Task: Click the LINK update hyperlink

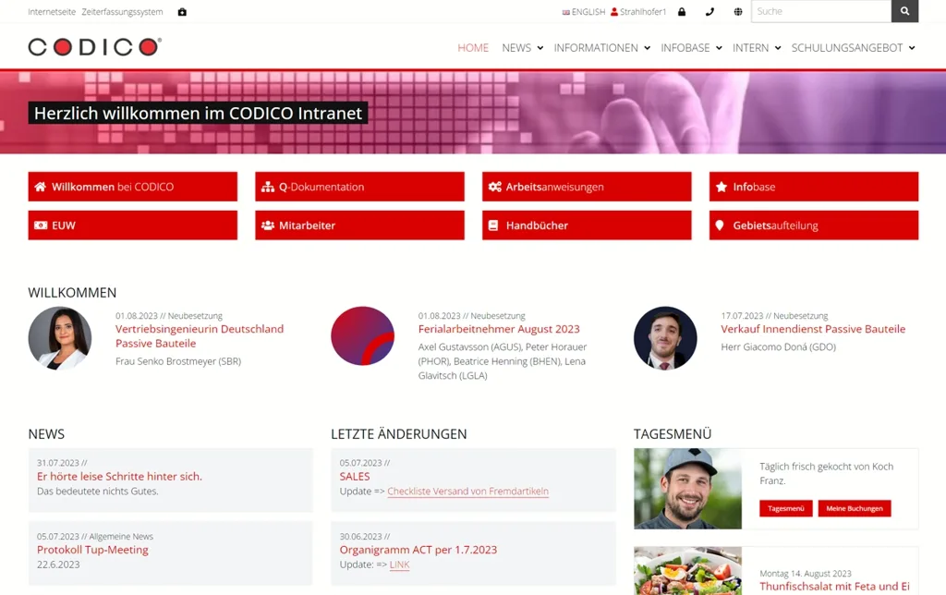Action: [399, 565]
